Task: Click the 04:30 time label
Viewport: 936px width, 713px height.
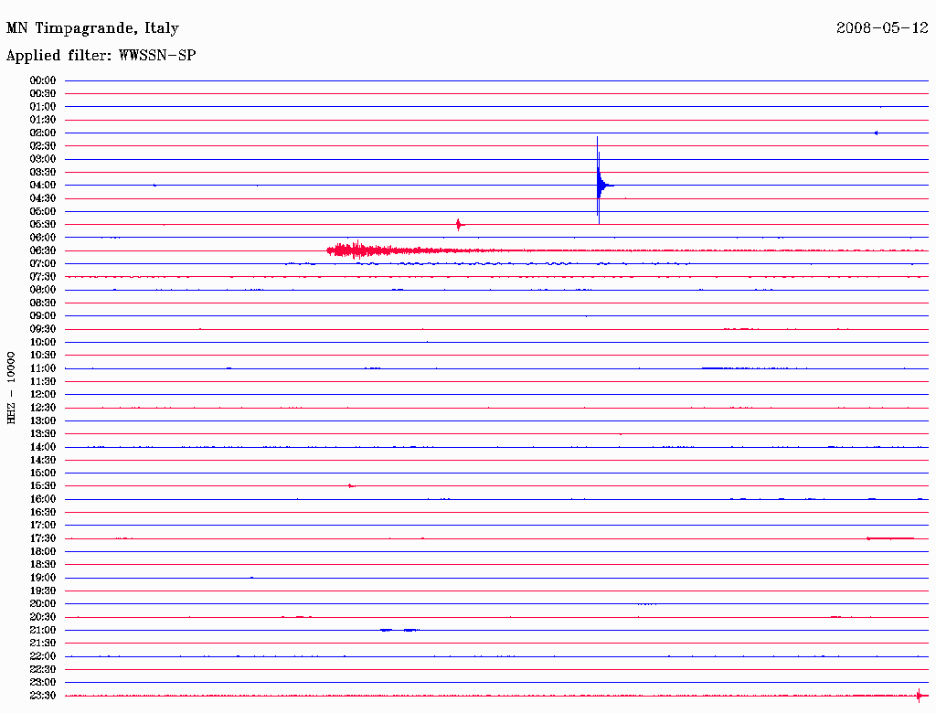Action: [43, 198]
